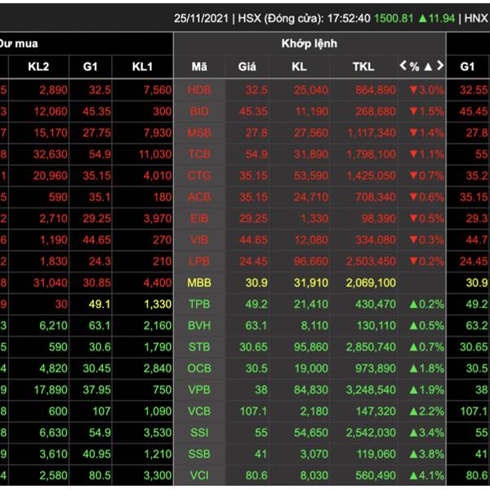Open stock ticker VPB
490x490 pixels.
tap(199, 390)
